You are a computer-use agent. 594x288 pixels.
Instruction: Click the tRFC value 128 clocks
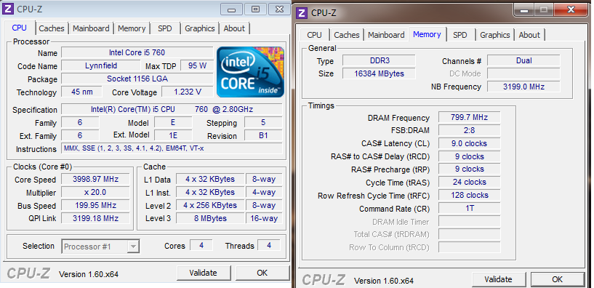click(x=470, y=196)
